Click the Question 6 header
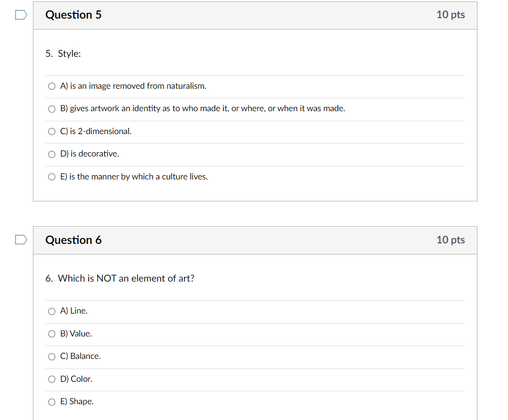 point(73,240)
